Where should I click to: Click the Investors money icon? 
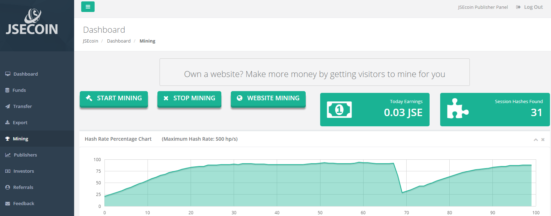pos(8,171)
